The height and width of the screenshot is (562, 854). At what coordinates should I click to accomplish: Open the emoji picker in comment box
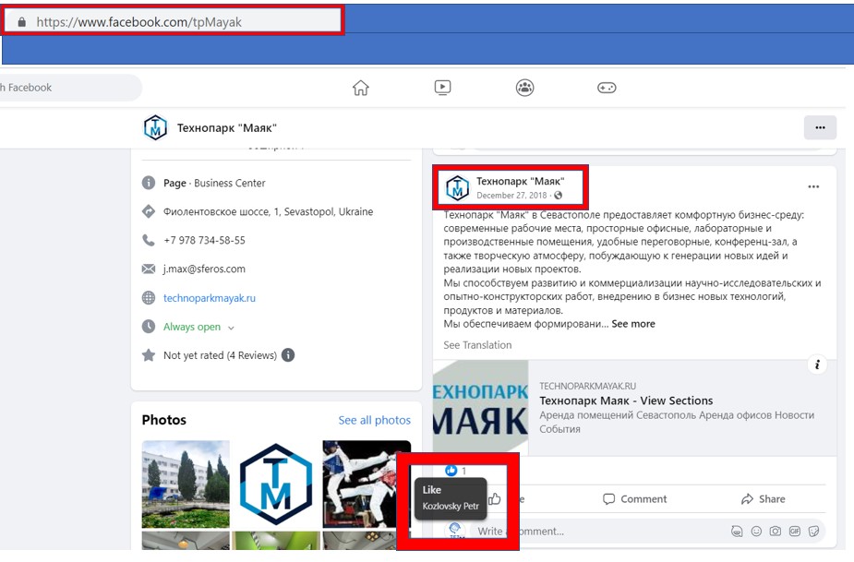click(756, 531)
